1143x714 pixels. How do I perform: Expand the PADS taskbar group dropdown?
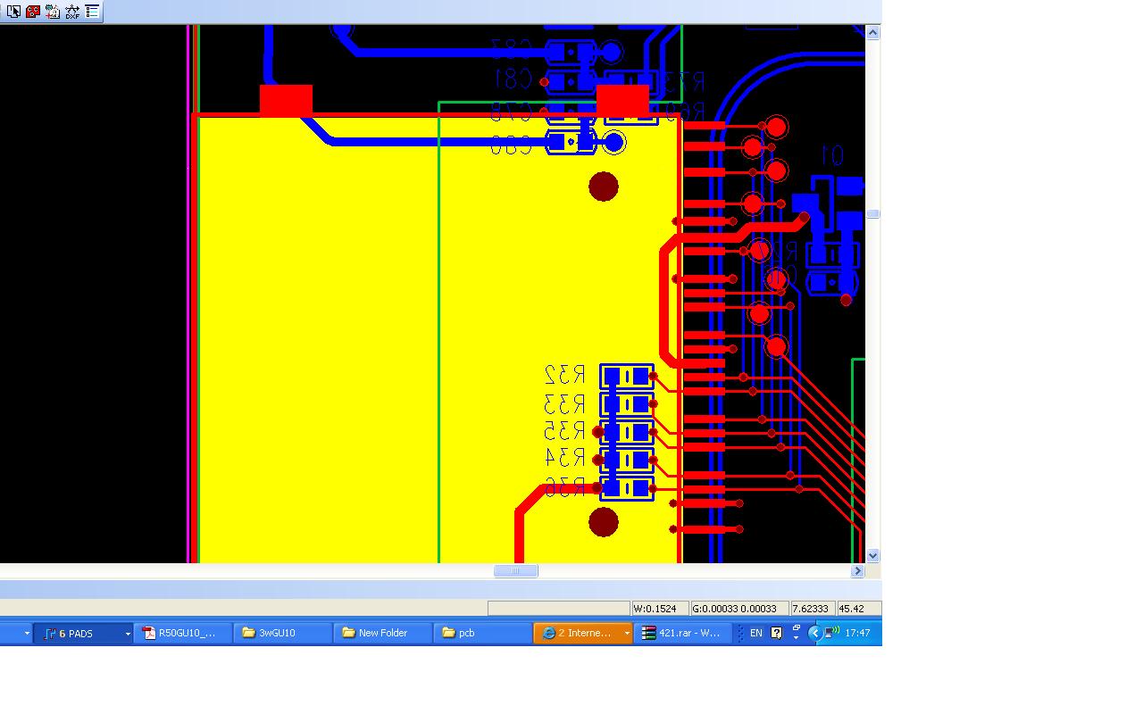point(128,634)
